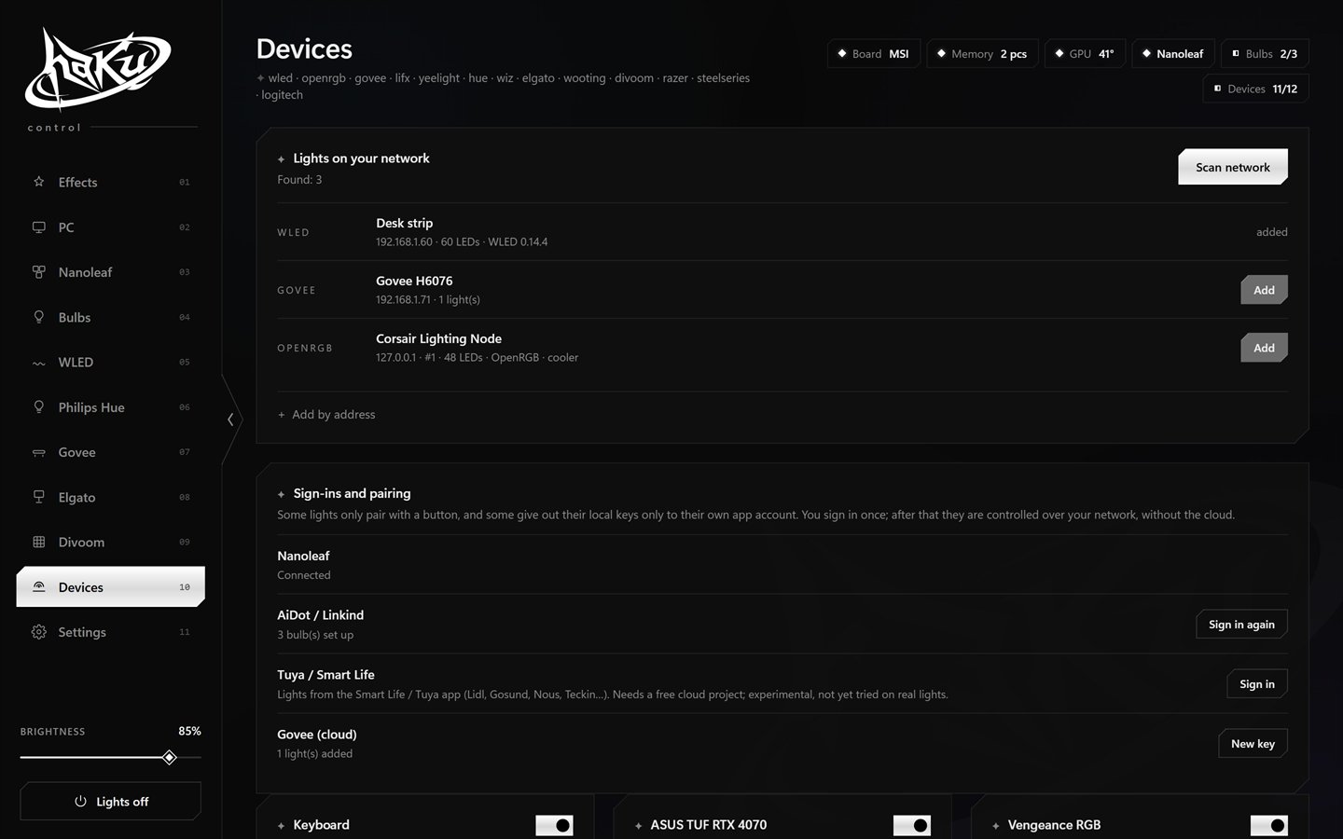Click the Bulbs 2/3 status chip

(1266, 54)
